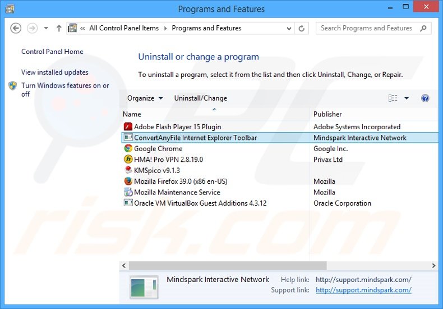Click right arrow of horizontal scrollbar
This screenshot has height=309, width=443.
pos(433,265)
